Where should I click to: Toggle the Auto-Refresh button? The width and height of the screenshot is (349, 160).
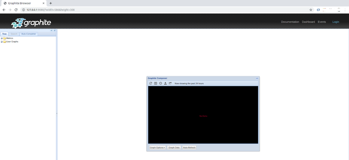coord(189,148)
